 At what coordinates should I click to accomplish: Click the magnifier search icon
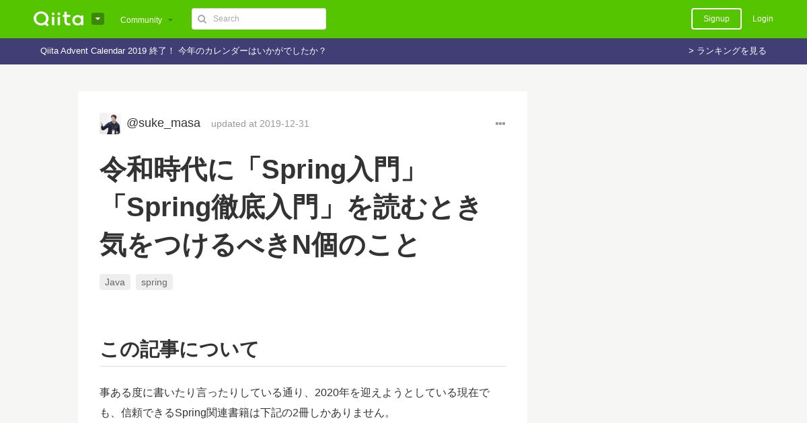click(202, 19)
